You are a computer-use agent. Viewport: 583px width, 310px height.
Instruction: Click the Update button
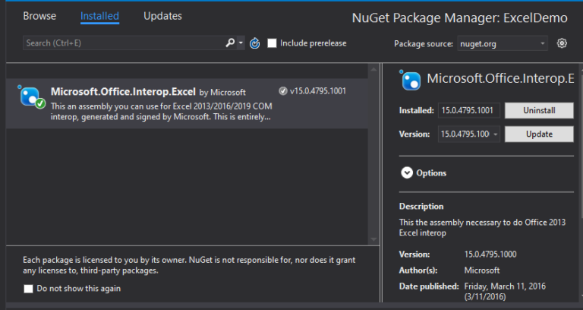pyautogui.click(x=539, y=134)
